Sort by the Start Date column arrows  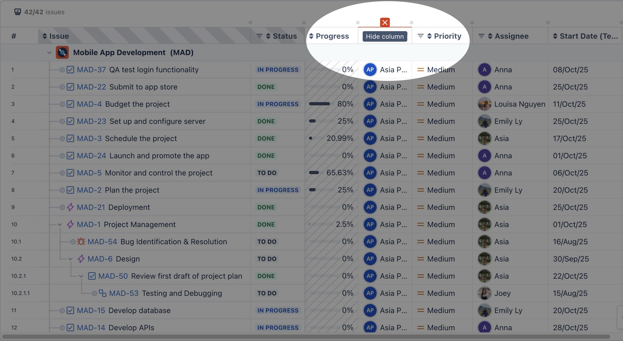(x=555, y=36)
